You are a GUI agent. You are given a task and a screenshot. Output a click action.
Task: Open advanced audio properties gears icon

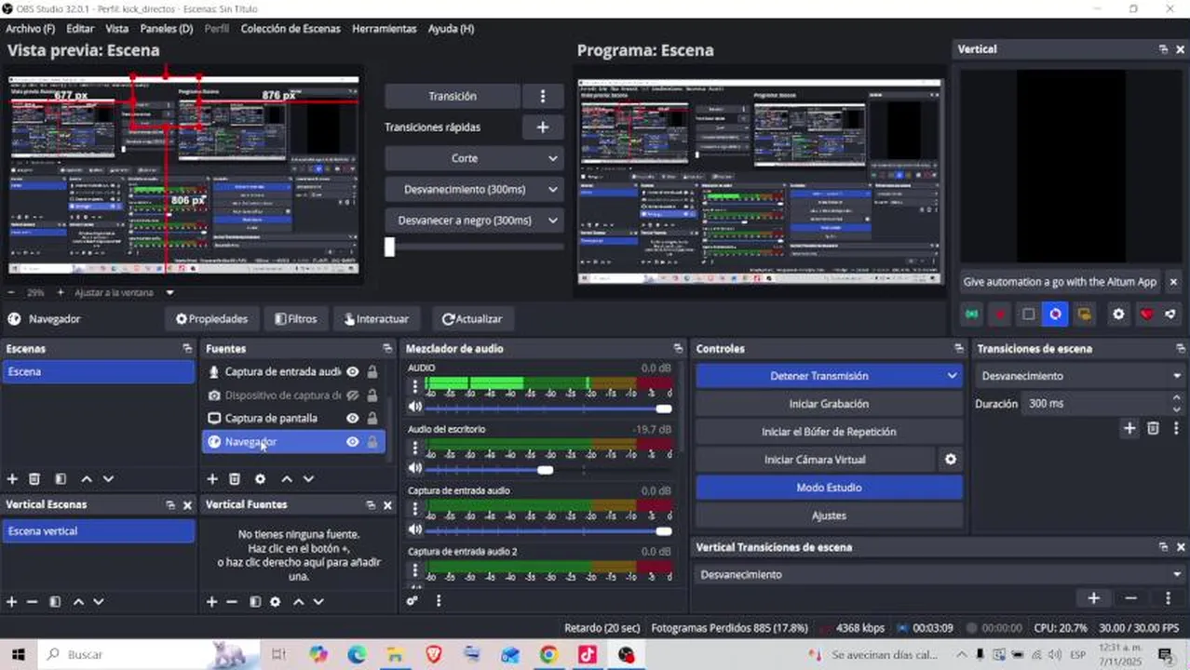[x=412, y=601]
